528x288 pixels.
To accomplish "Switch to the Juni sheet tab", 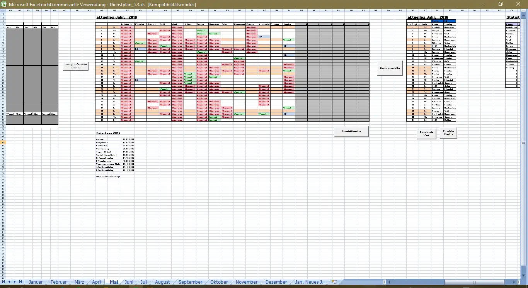I will pyautogui.click(x=129, y=282).
